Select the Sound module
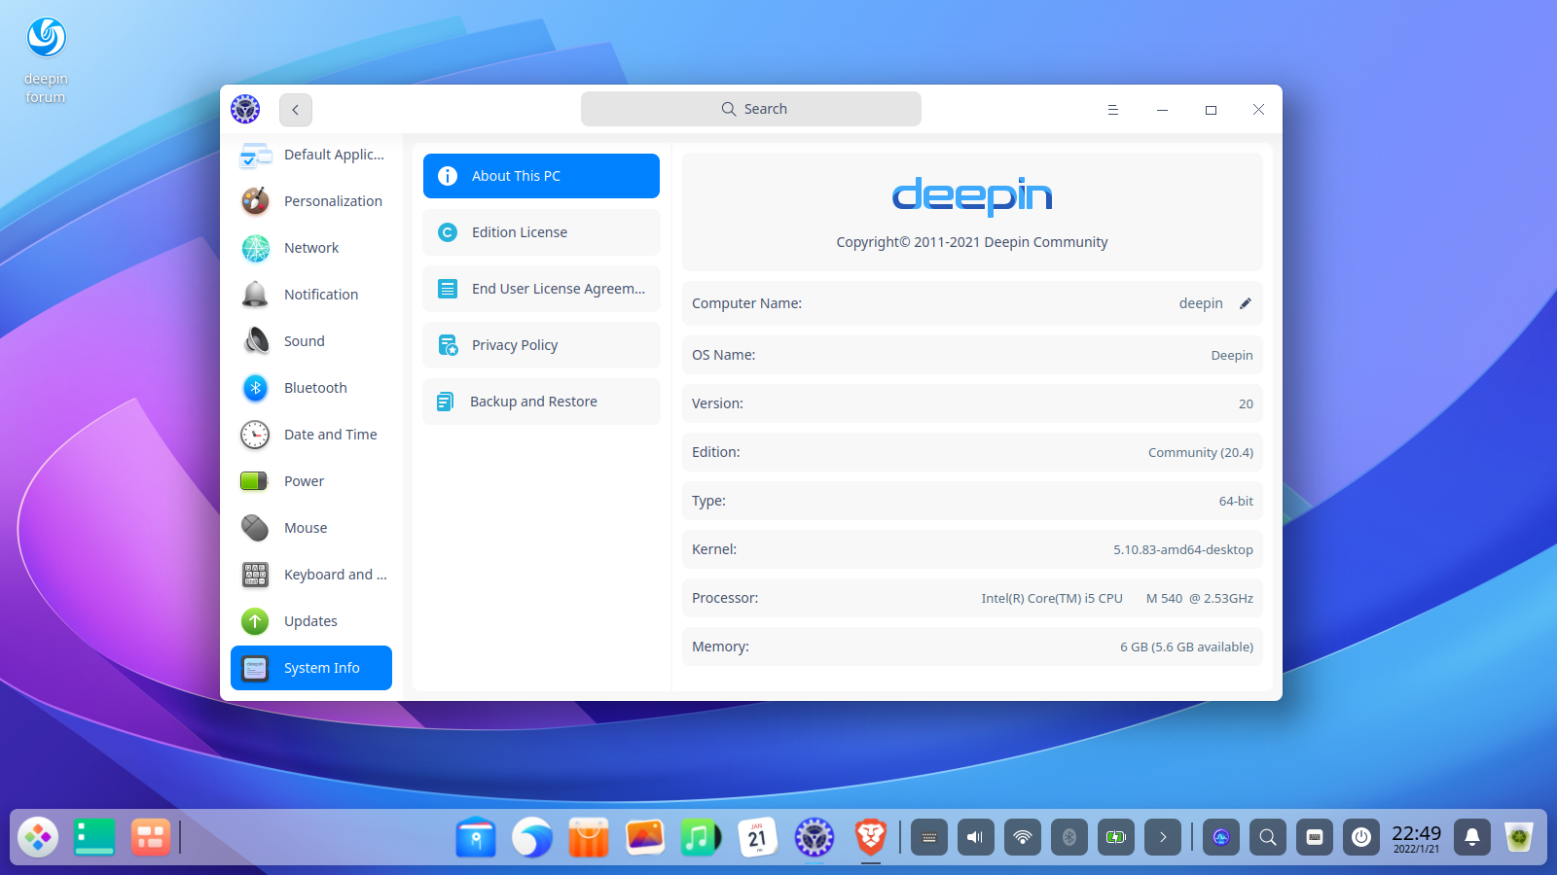1557x875 pixels. point(311,341)
